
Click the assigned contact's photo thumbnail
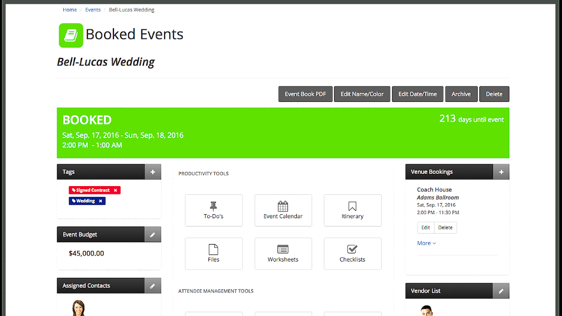click(x=79, y=308)
